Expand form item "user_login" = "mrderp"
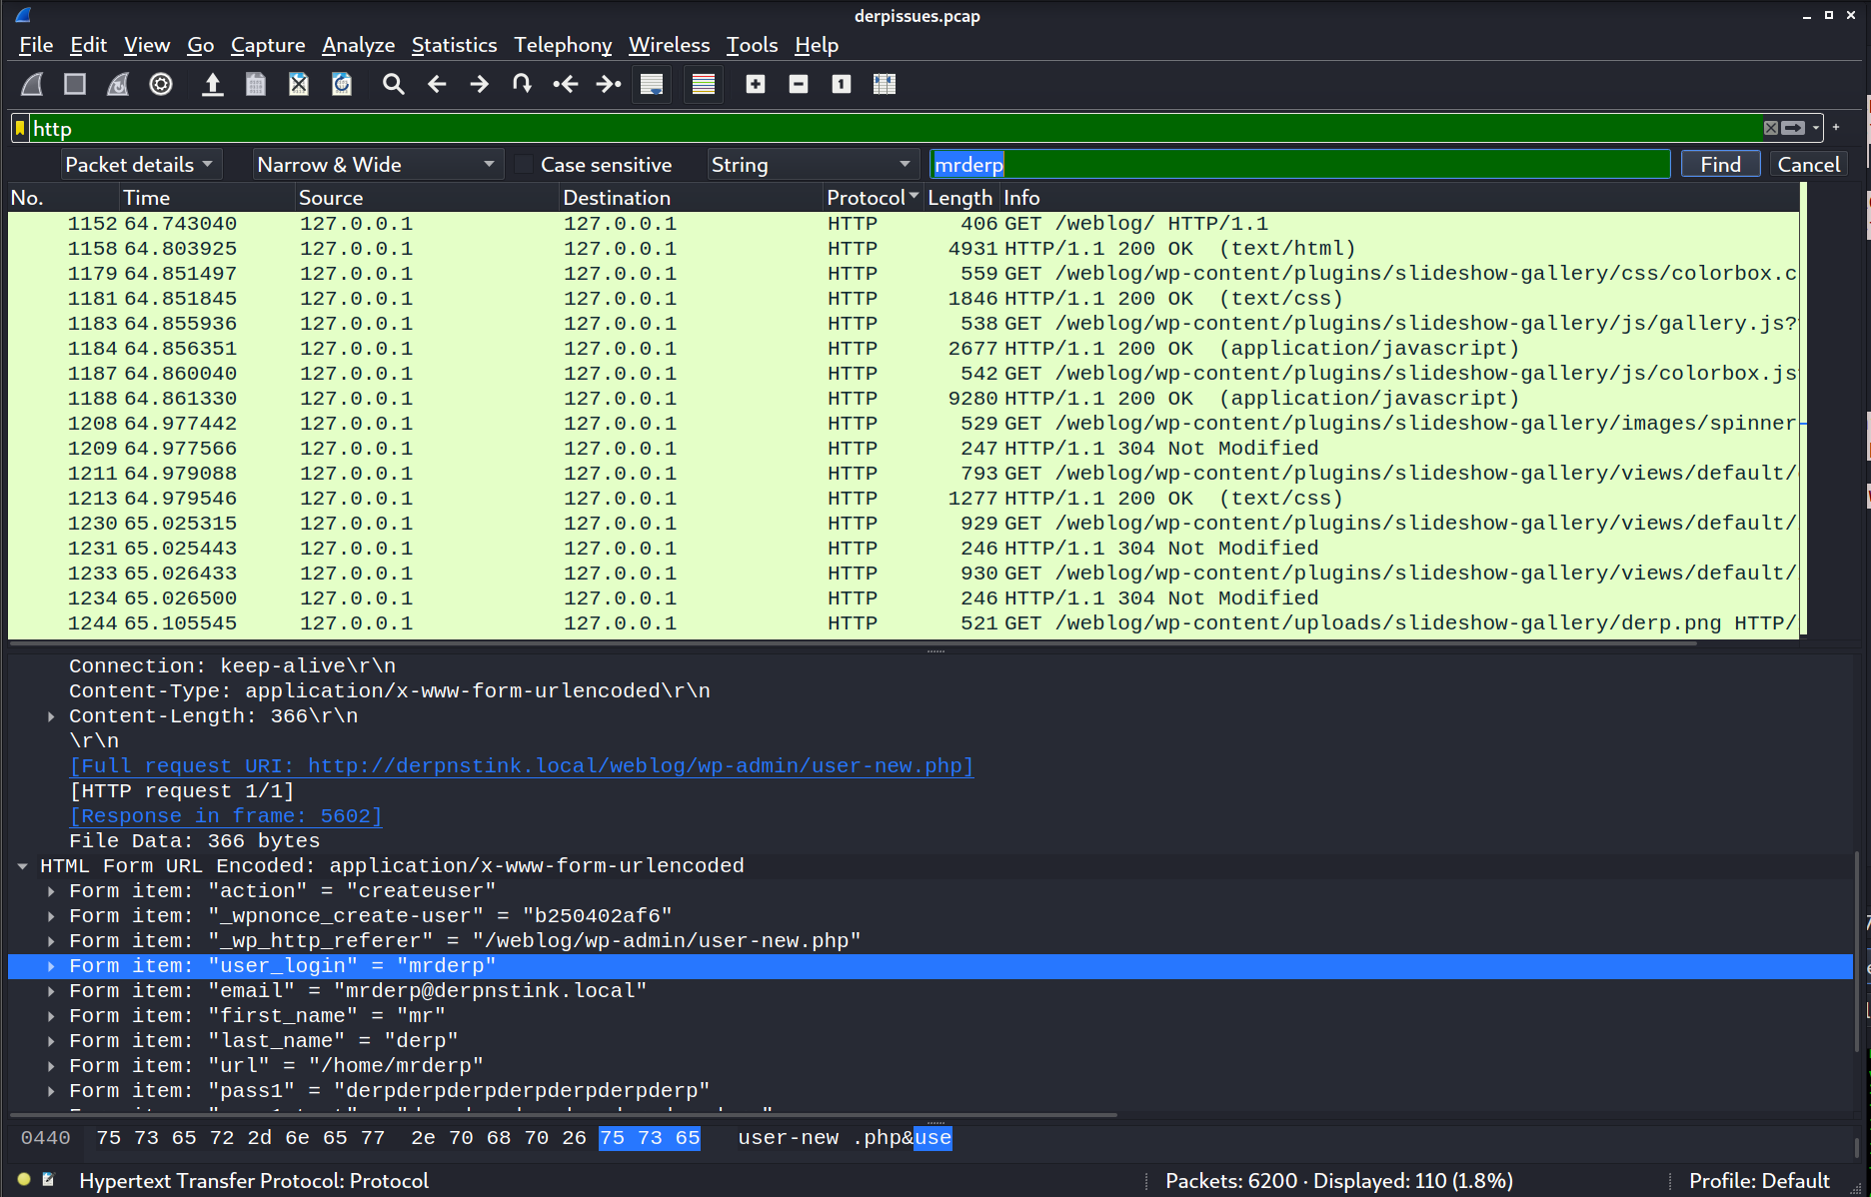The height and width of the screenshot is (1197, 1871). tap(51, 966)
